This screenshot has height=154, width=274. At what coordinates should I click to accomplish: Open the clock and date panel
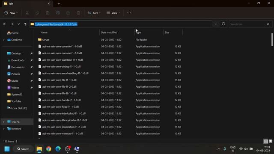(263, 149)
